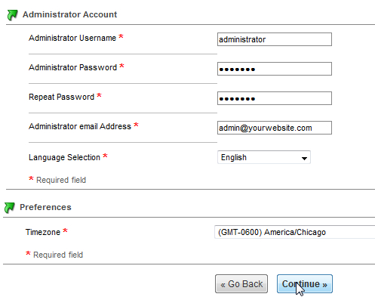Click the Administrator Account section heading

click(x=69, y=14)
